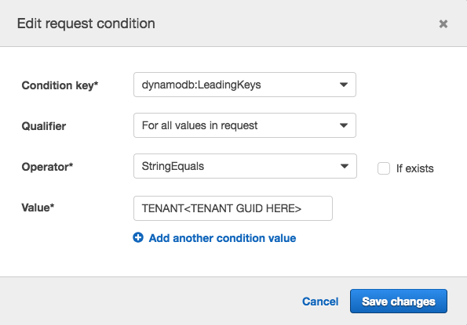This screenshot has width=467, height=325.
Task: Focus the Value text field
Action: [x=233, y=208]
